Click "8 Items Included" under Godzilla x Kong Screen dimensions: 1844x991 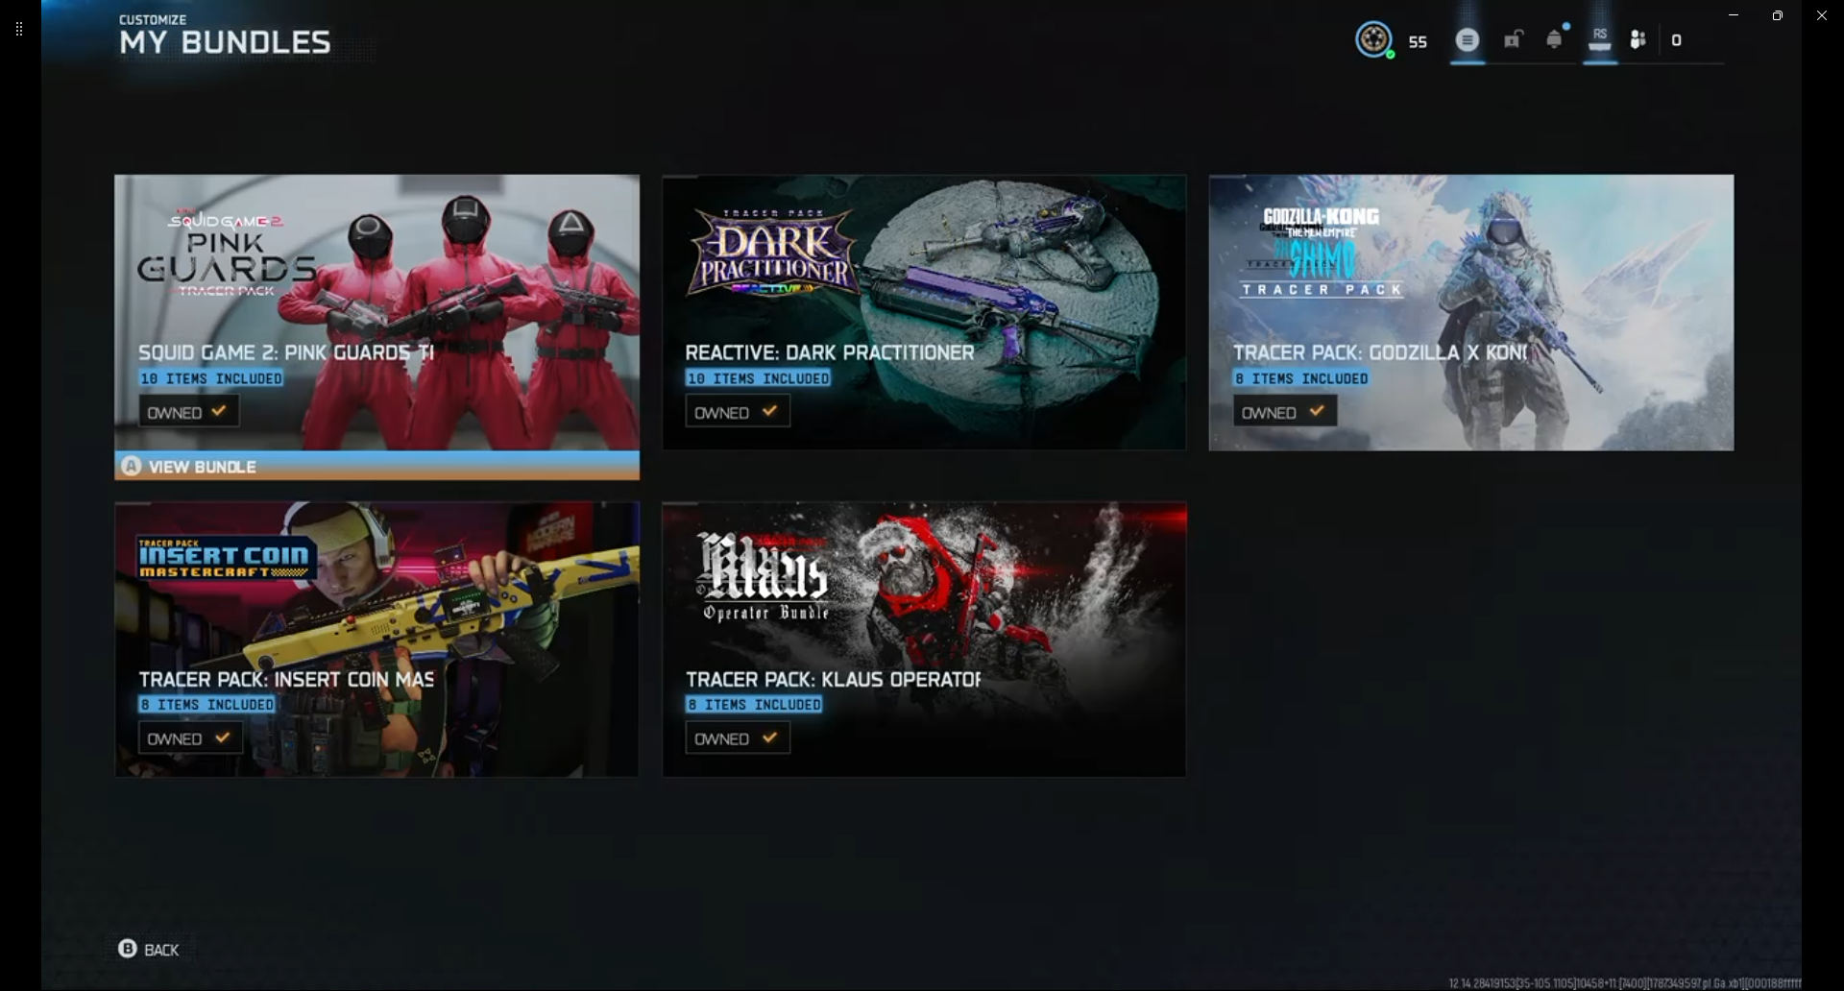[1301, 378]
